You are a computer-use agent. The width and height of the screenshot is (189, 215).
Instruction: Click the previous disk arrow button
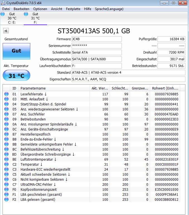[x=6, y=31]
